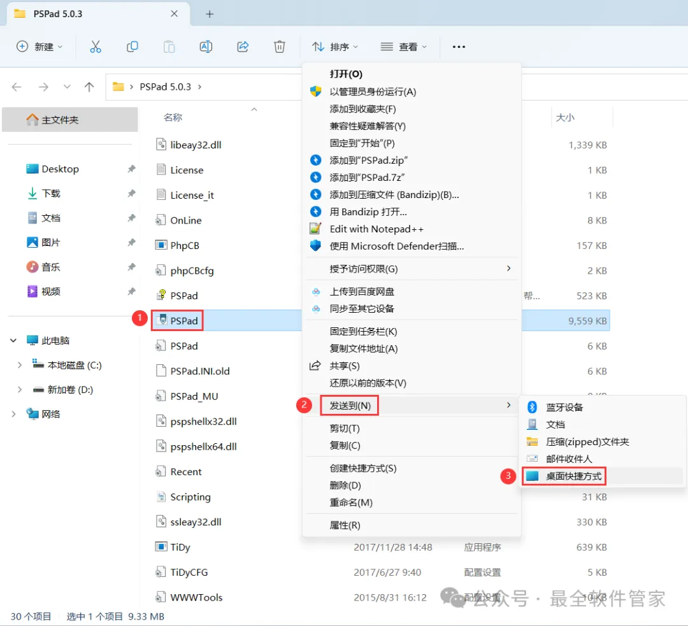
Task: Click PSPad 5.0.3 in address breadcrumb
Action: 165,87
